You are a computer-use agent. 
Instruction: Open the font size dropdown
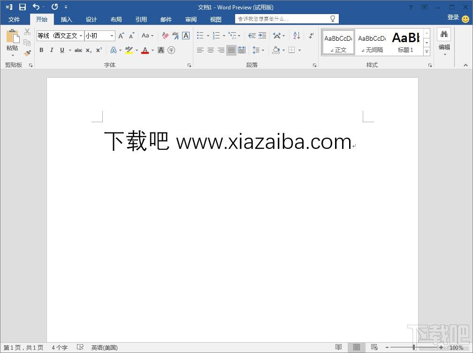pos(112,36)
